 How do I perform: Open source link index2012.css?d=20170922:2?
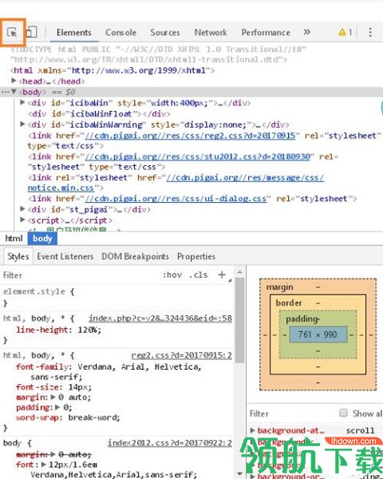click(x=169, y=443)
